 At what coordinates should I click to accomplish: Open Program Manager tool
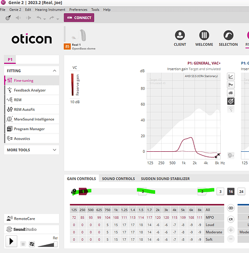[x=32, y=129]
